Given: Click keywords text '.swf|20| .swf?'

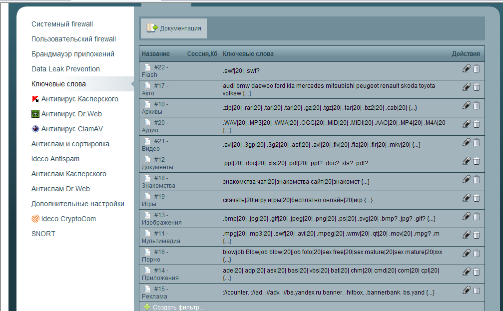Looking at the screenshot, I should 241,71.
